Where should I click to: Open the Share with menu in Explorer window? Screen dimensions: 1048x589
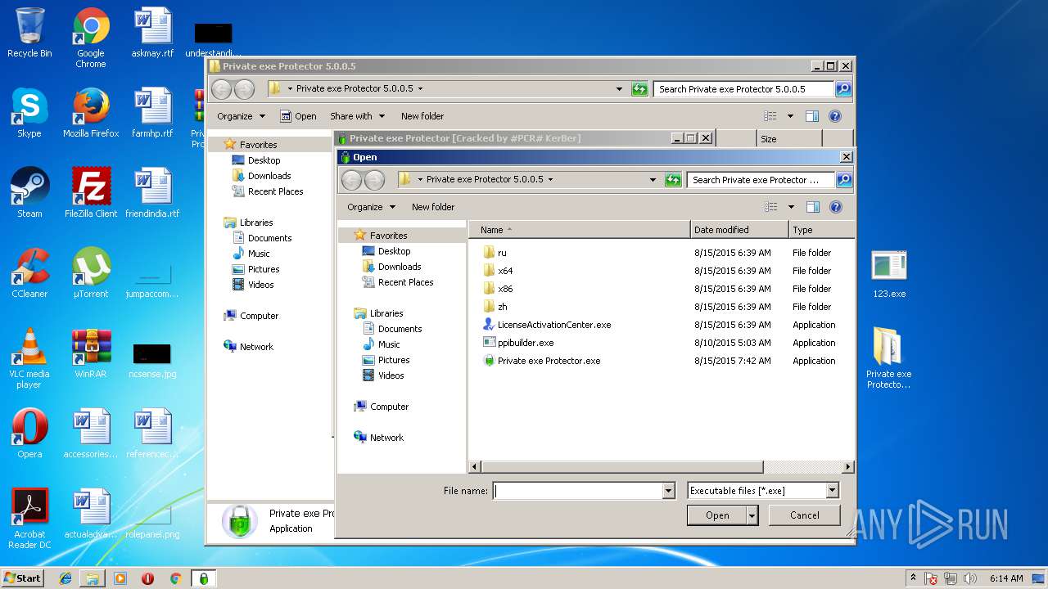[x=356, y=116]
